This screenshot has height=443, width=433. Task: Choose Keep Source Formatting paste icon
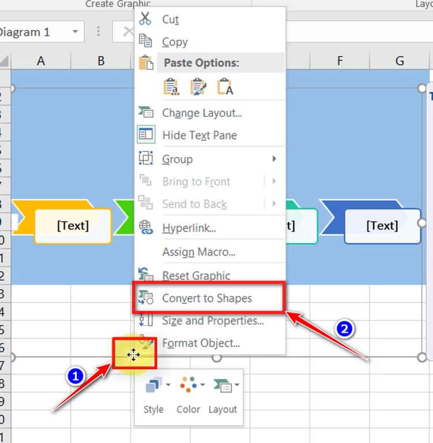point(171,87)
